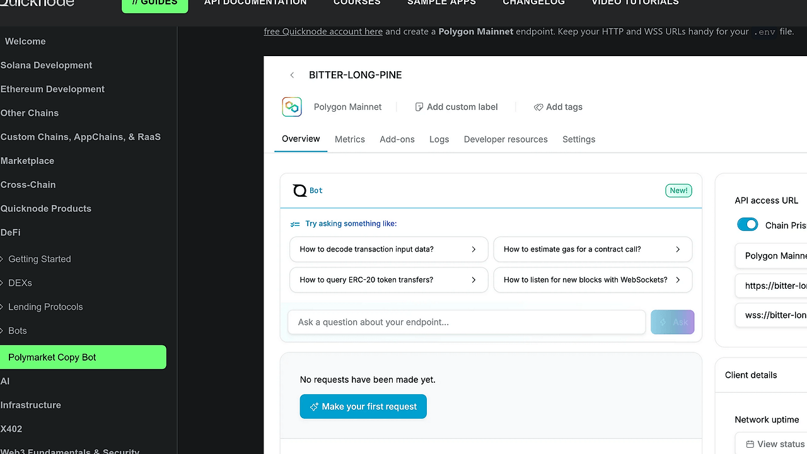Select Polymarket Copy Bot in sidebar
This screenshot has width=807, height=454.
point(83,357)
